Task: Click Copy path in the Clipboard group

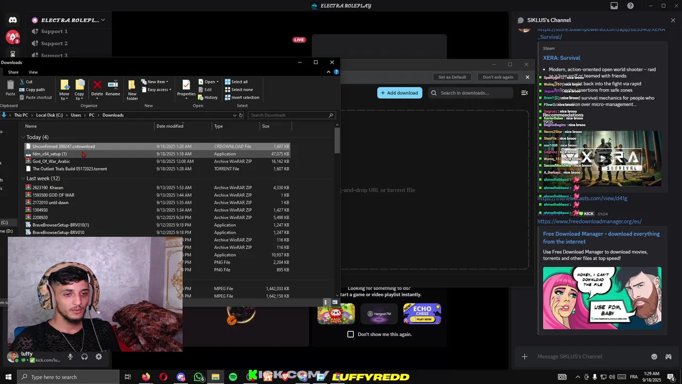Action: 31,90
